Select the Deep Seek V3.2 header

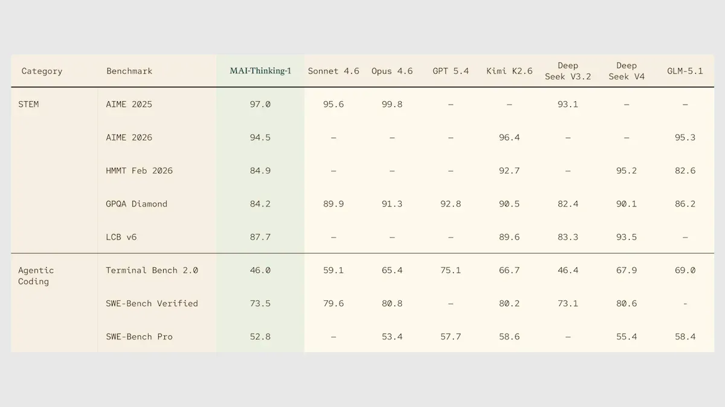point(568,71)
